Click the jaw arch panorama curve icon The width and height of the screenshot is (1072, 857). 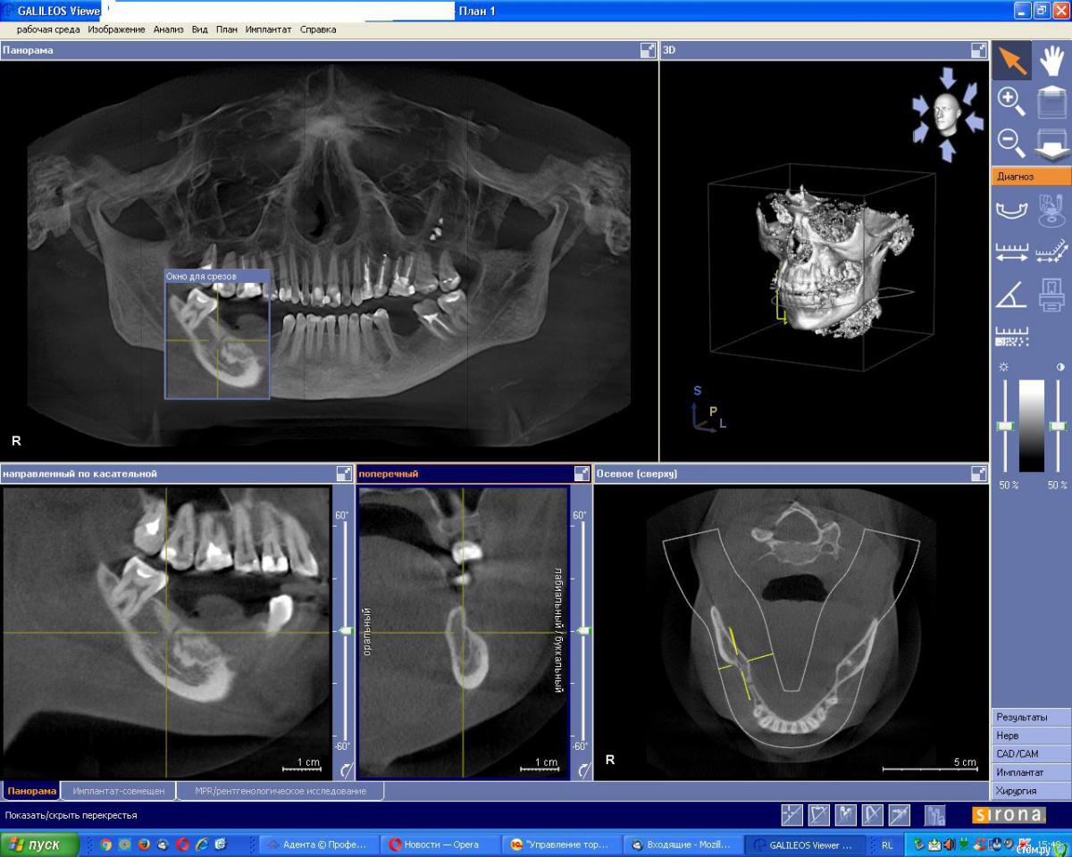pyautogui.click(x=1011, y=211)
